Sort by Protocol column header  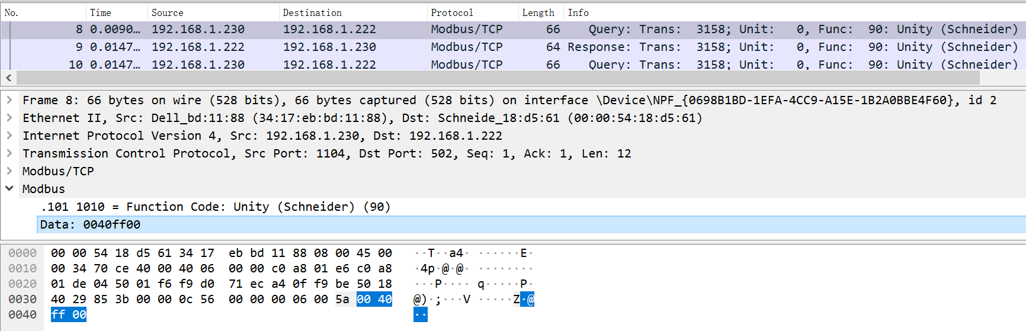tap(471, 12)
